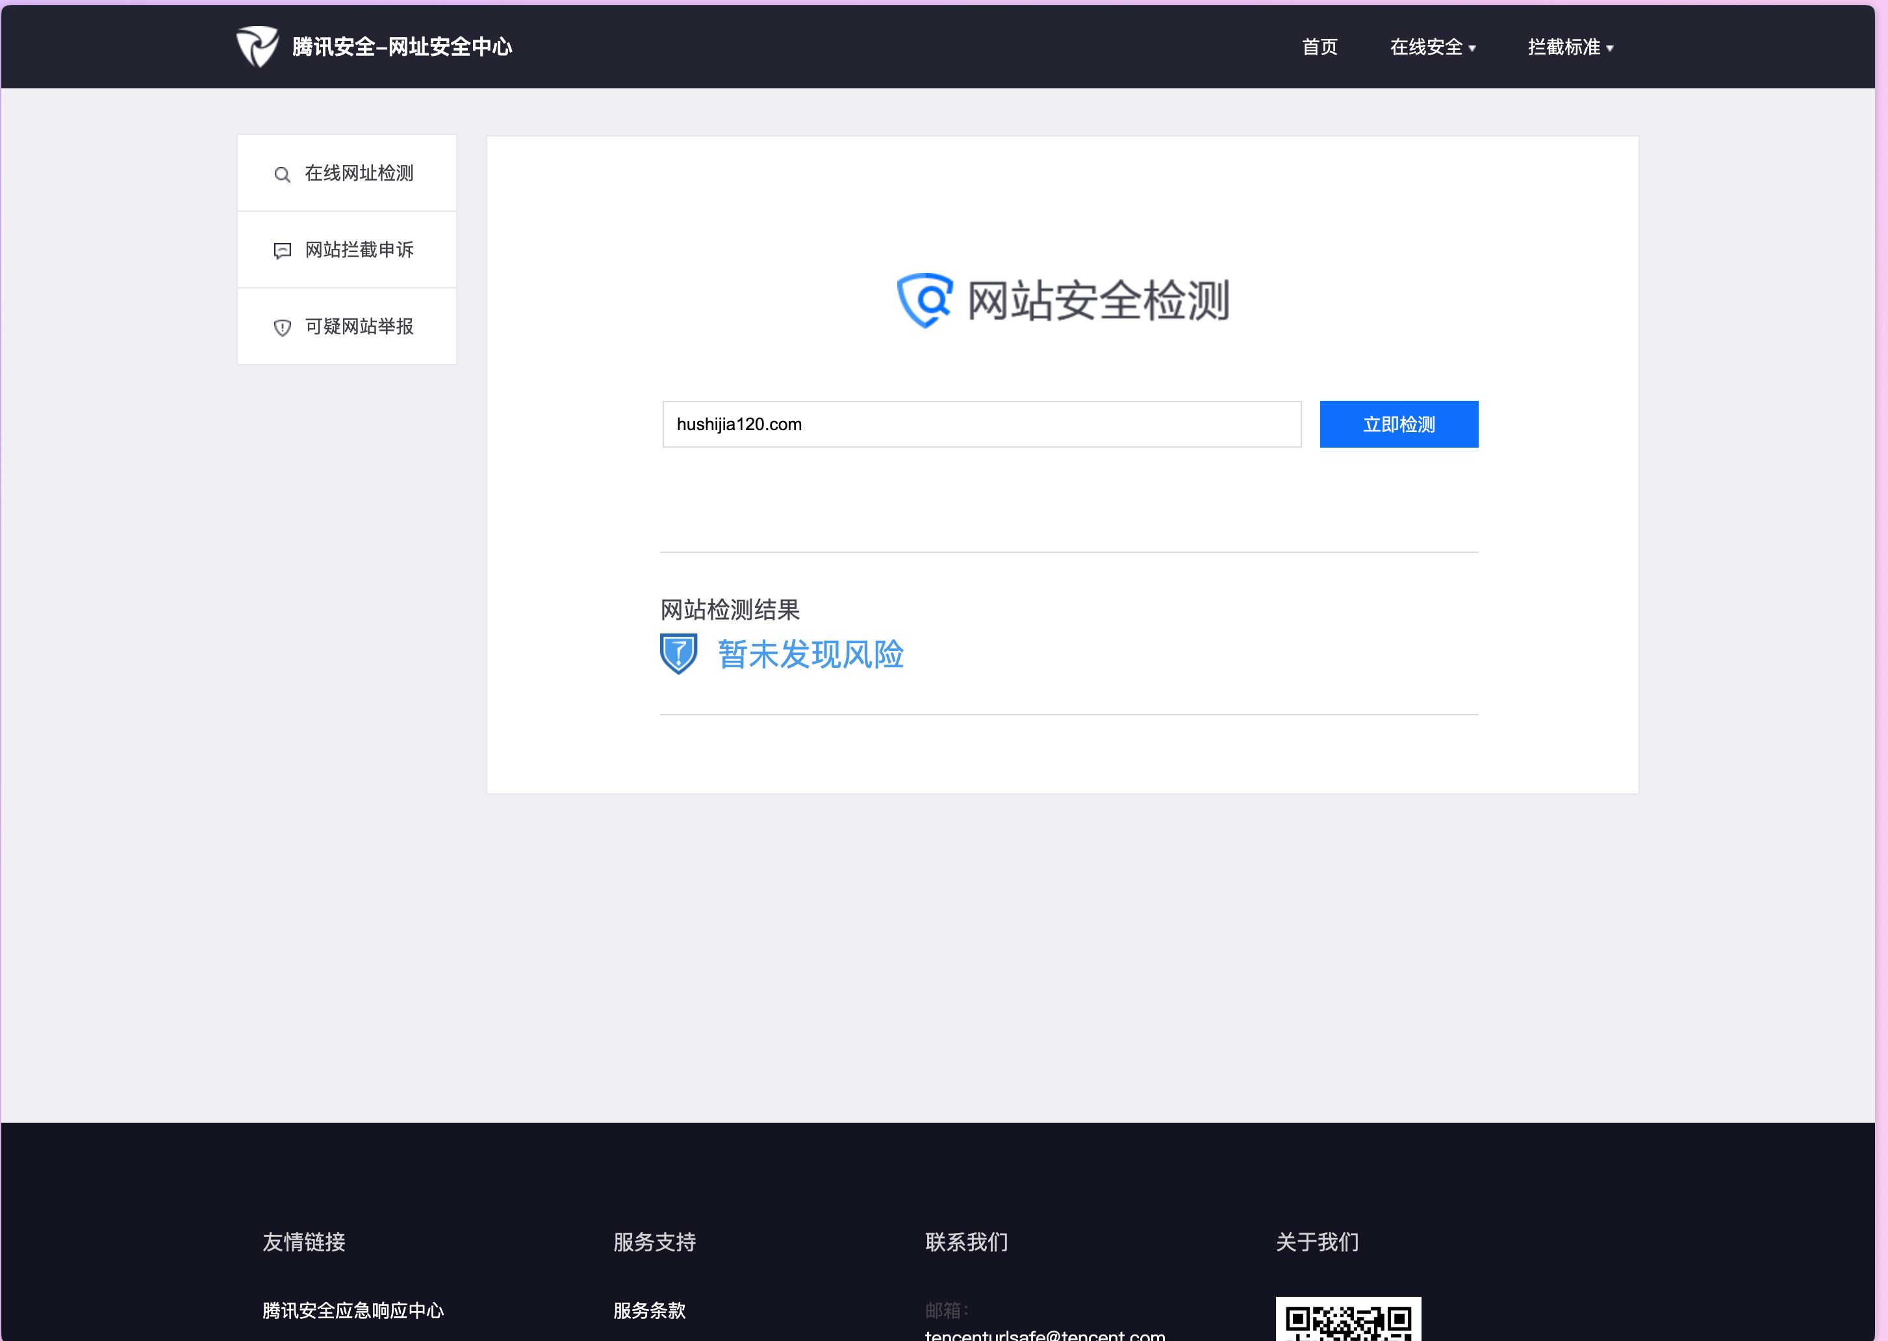This screenshot has width=1888, height=1341.
Task: Open 可疑网站举报 sidebar item
Action: click(359, 327)
